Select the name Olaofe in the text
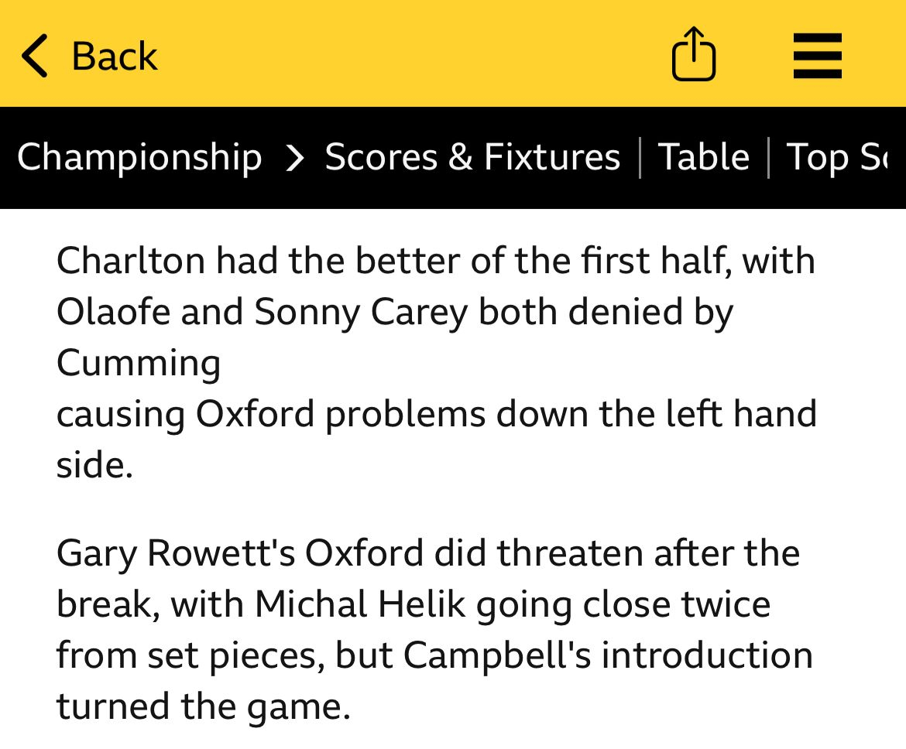906x749 pixels. [113, 312]
